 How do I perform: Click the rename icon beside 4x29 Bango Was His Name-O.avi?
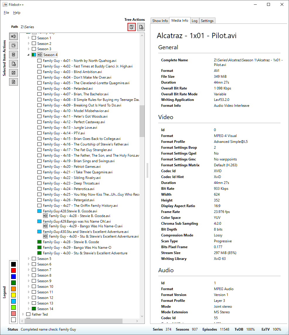(x=45, y=226)
